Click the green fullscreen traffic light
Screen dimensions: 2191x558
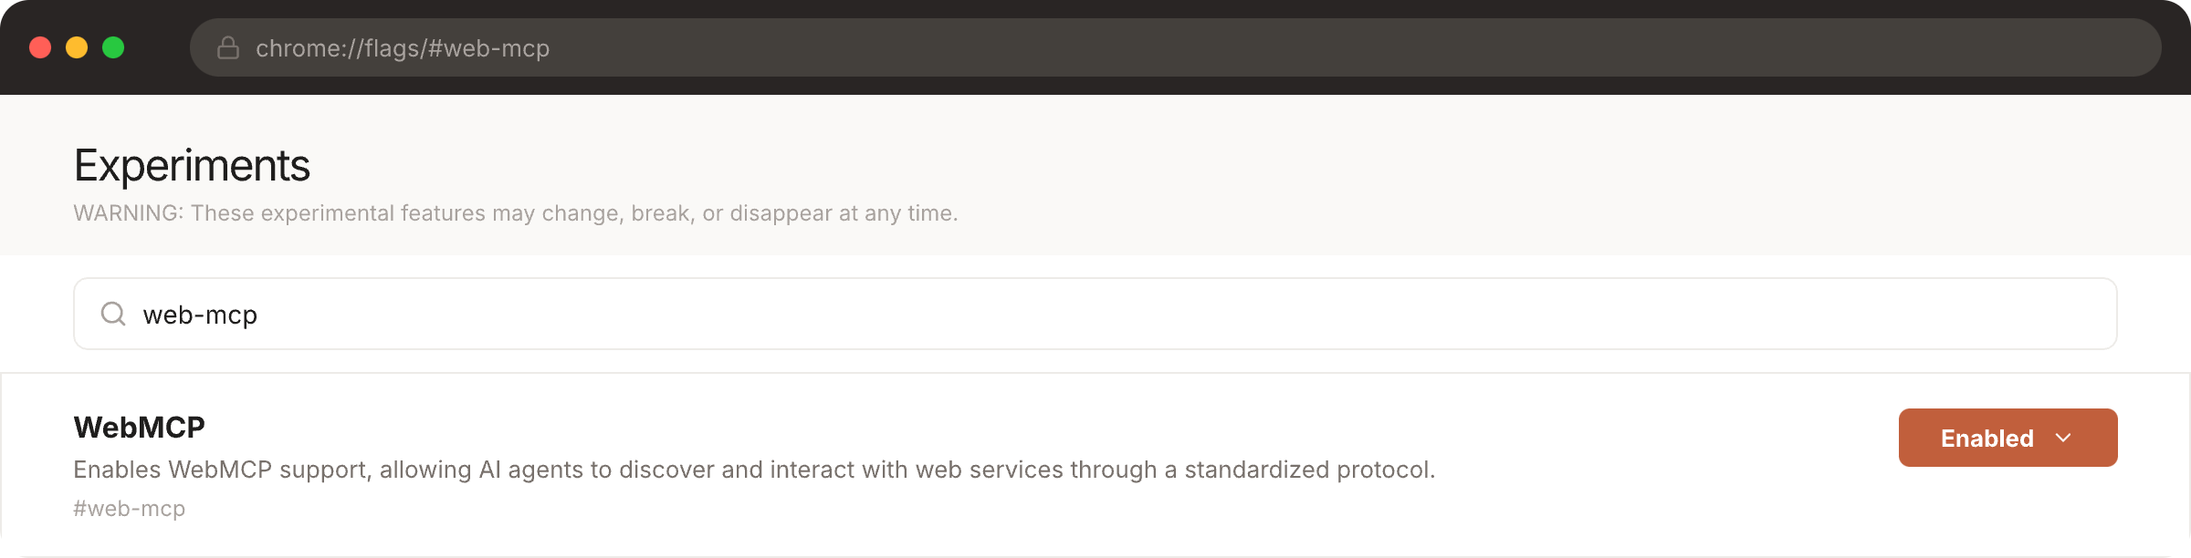113,46
